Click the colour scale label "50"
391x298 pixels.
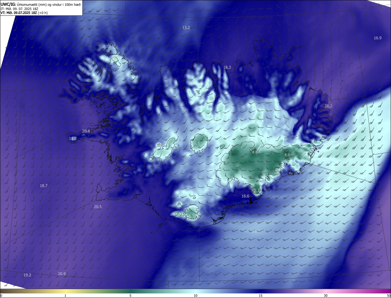pos(389,296)
